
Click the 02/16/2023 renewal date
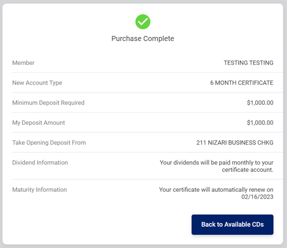tap(257, 197)
